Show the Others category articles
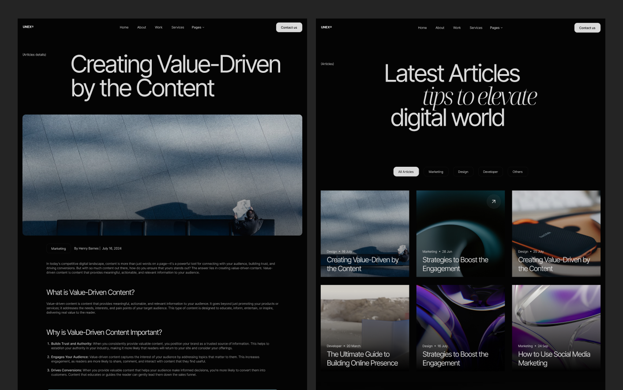Screen dimensions: 623x390 [x=518, y=172]
